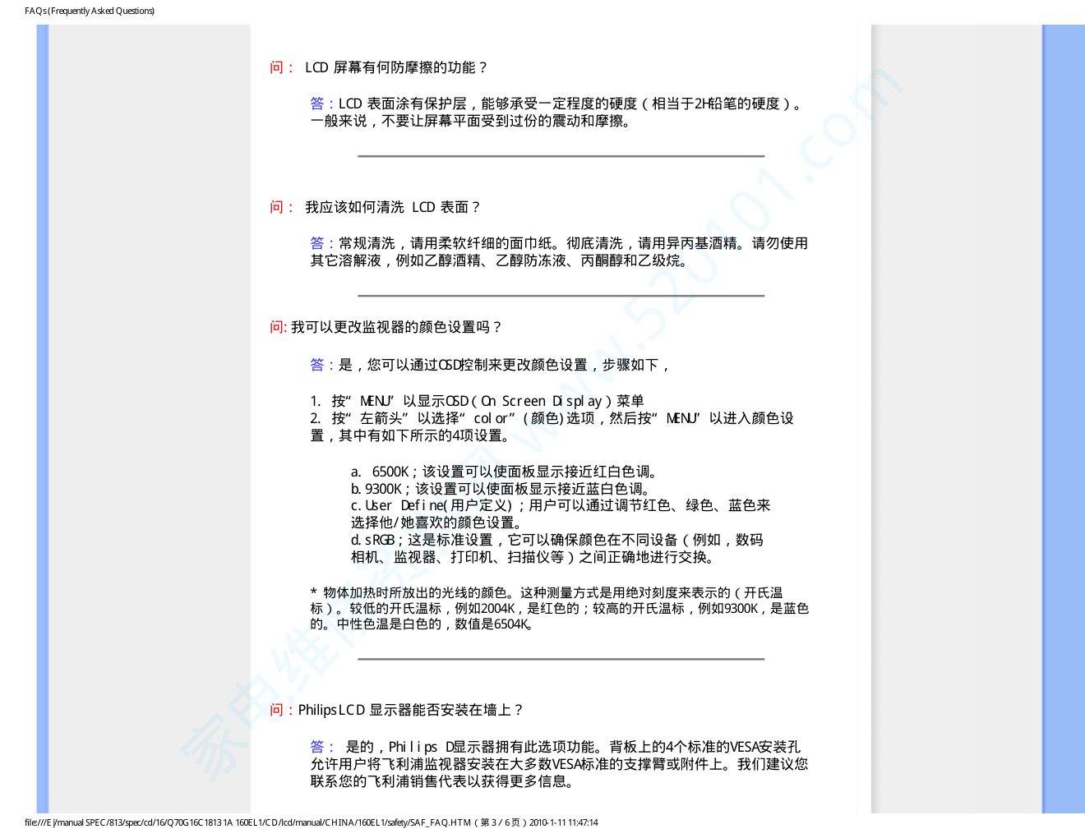Click the footnote line '中性色温是白色的，数值是6504K'
The image size is (1085, 838).
pyautogui.click(x=423, y=624)
